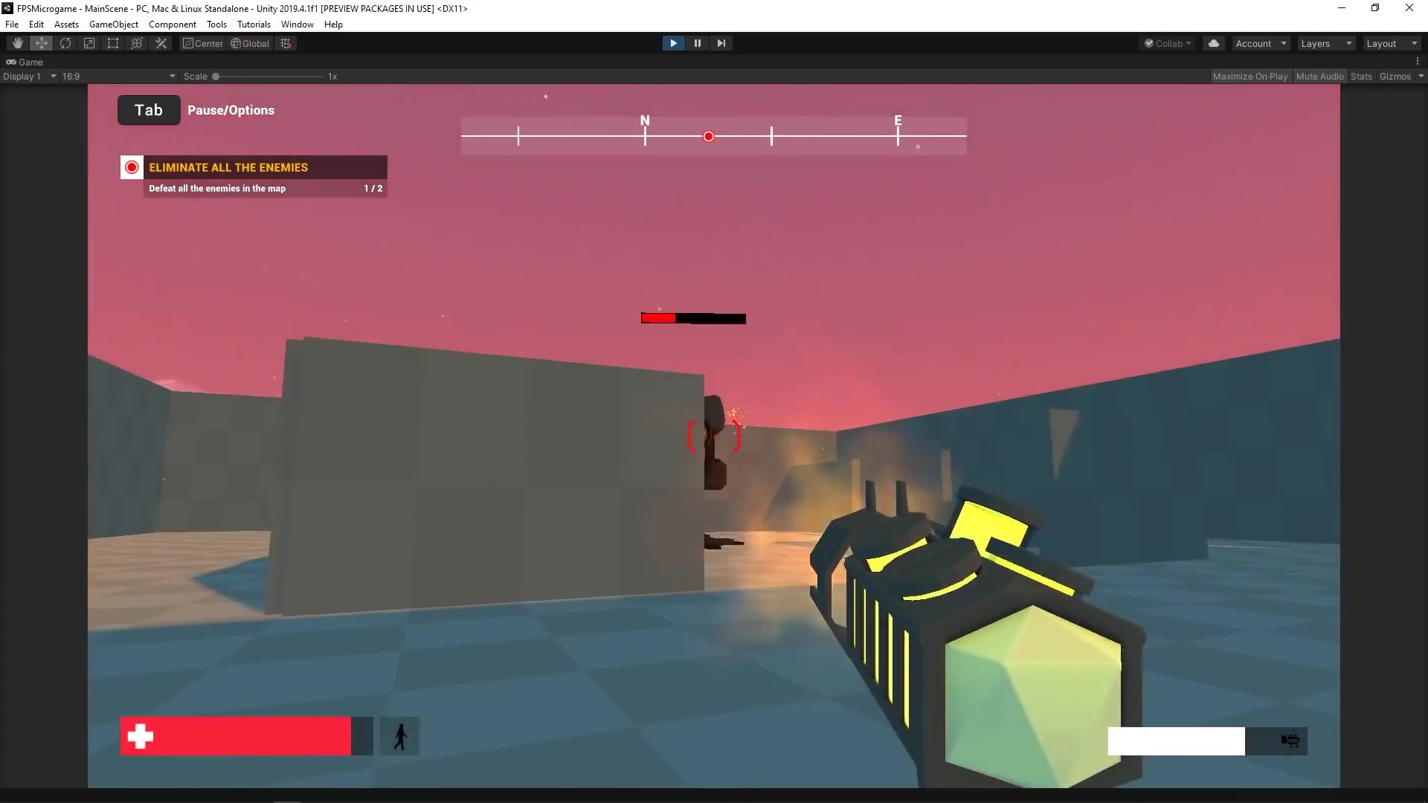Toggle Center pivot mode
This screenshot has height=803, width=1428.
pyautogui.click(x=203, y=43)
